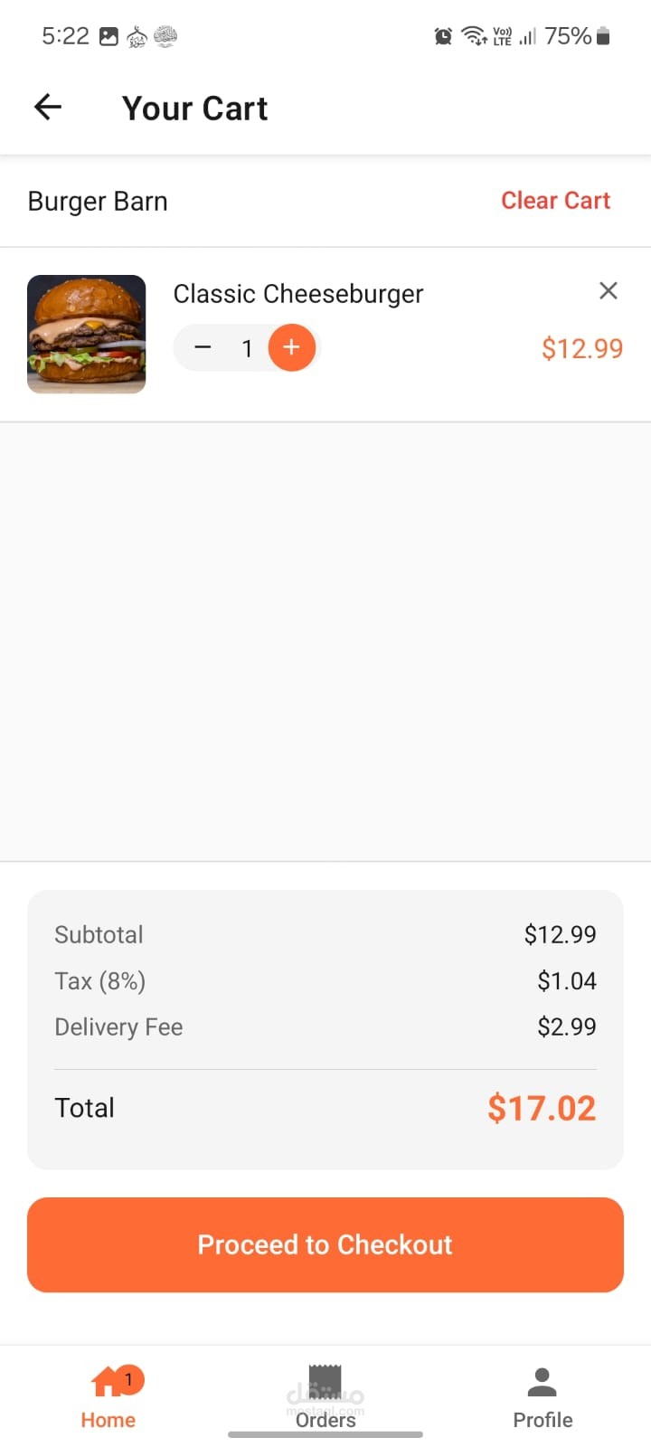Image resolution: width=651 pixels, height=1447 pixels.
Task: Switch to the Home tab
Action: pos(108,1397)
